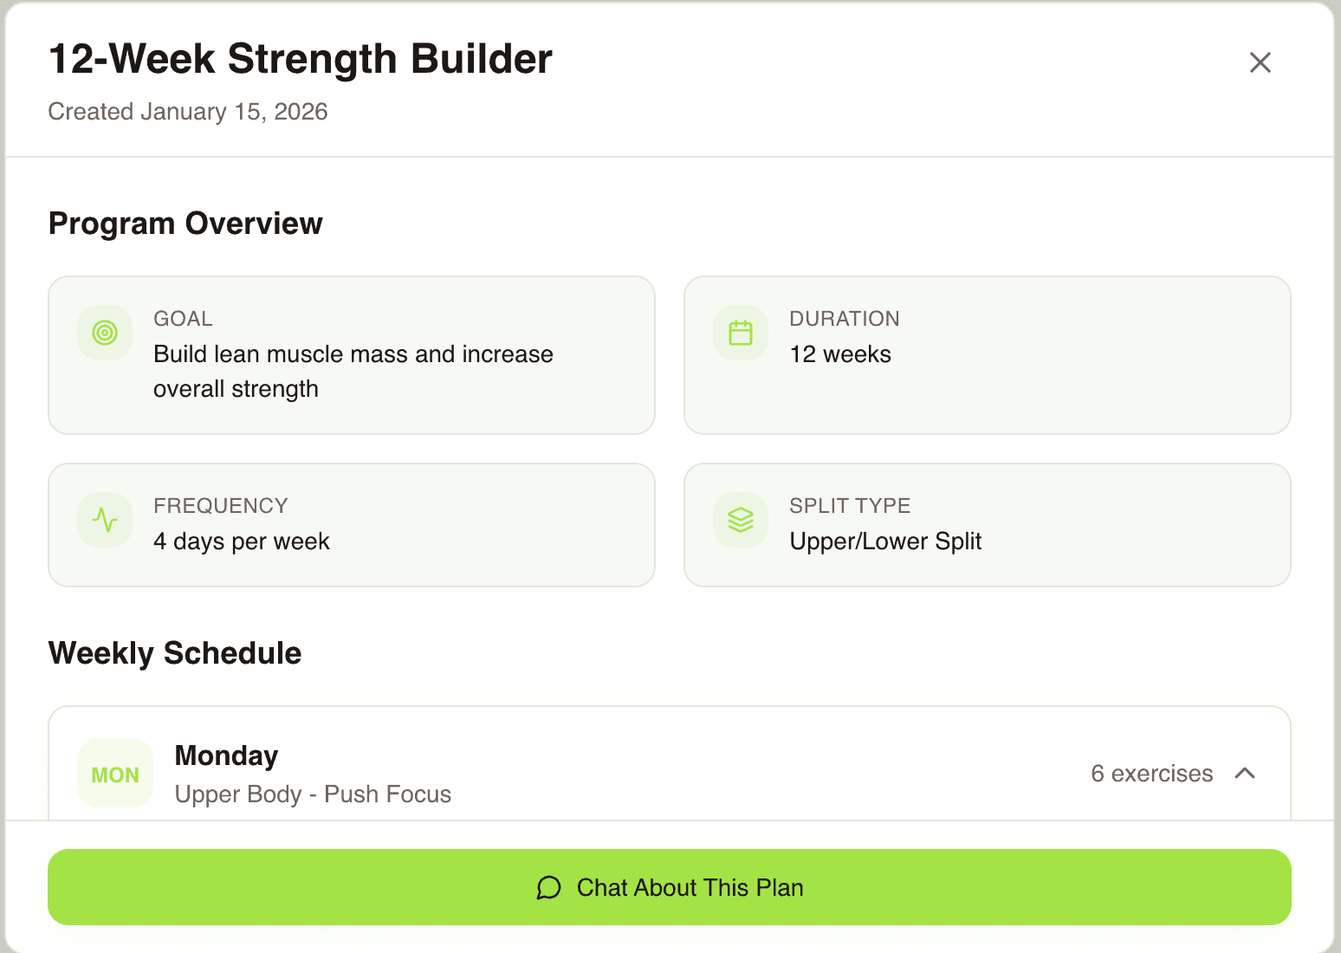Click the chevron next to 6 exercises
1341x953 pixels.
pyautogui.click(x=1245, y=773)
